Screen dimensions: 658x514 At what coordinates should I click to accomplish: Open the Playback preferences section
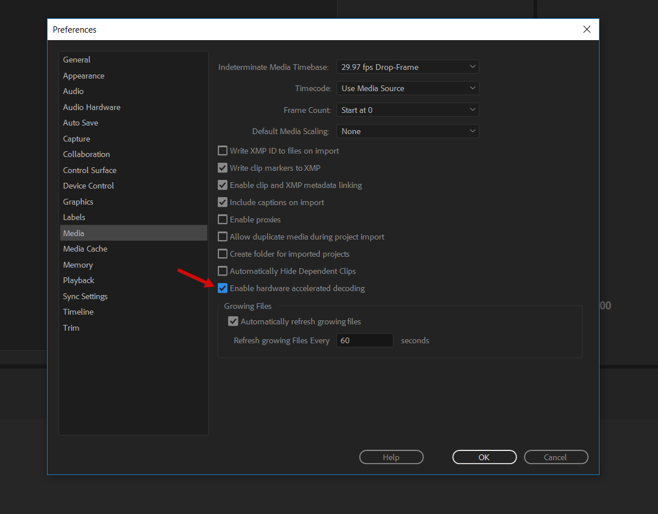point(79,280)
